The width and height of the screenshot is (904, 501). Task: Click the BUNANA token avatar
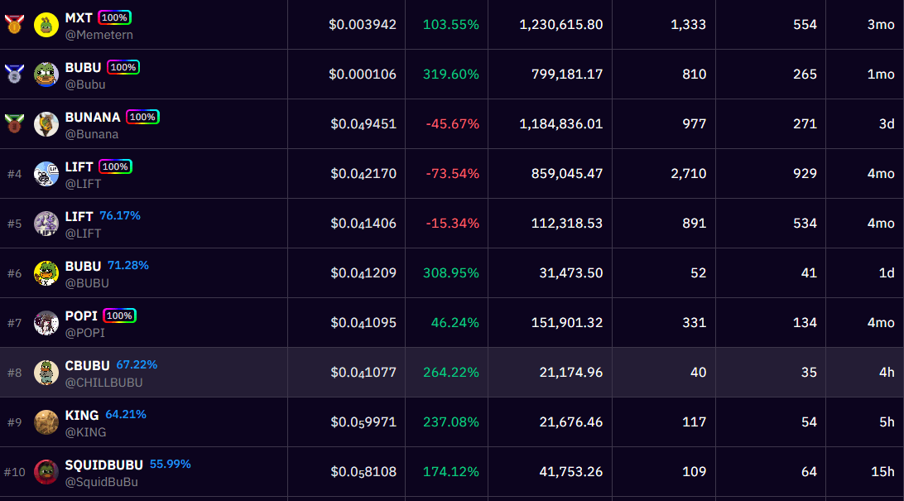[46, 124]
